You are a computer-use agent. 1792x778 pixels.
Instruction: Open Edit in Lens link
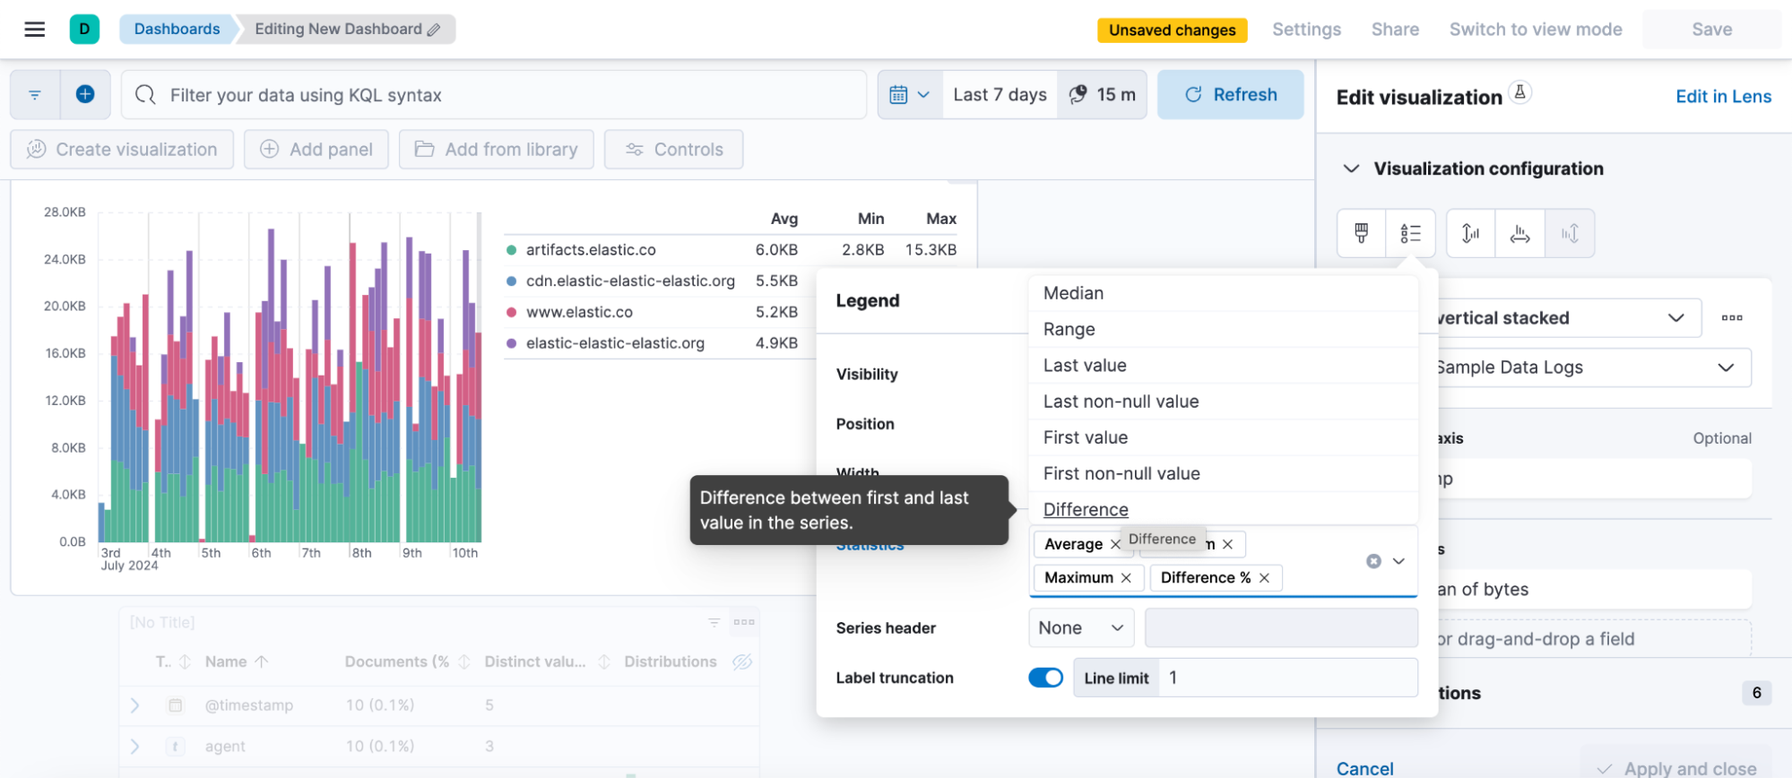tap(1723, 97)
